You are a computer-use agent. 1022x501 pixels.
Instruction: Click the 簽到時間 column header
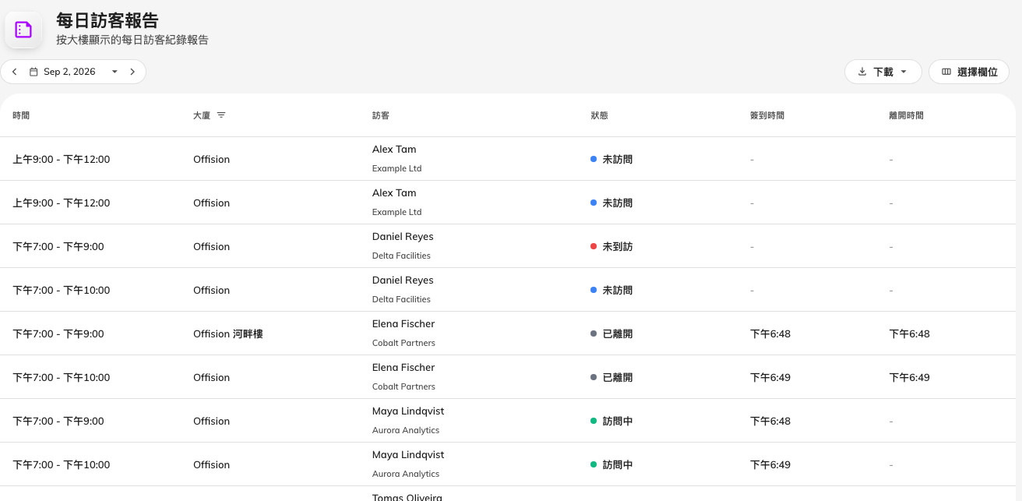coord(767,115)
